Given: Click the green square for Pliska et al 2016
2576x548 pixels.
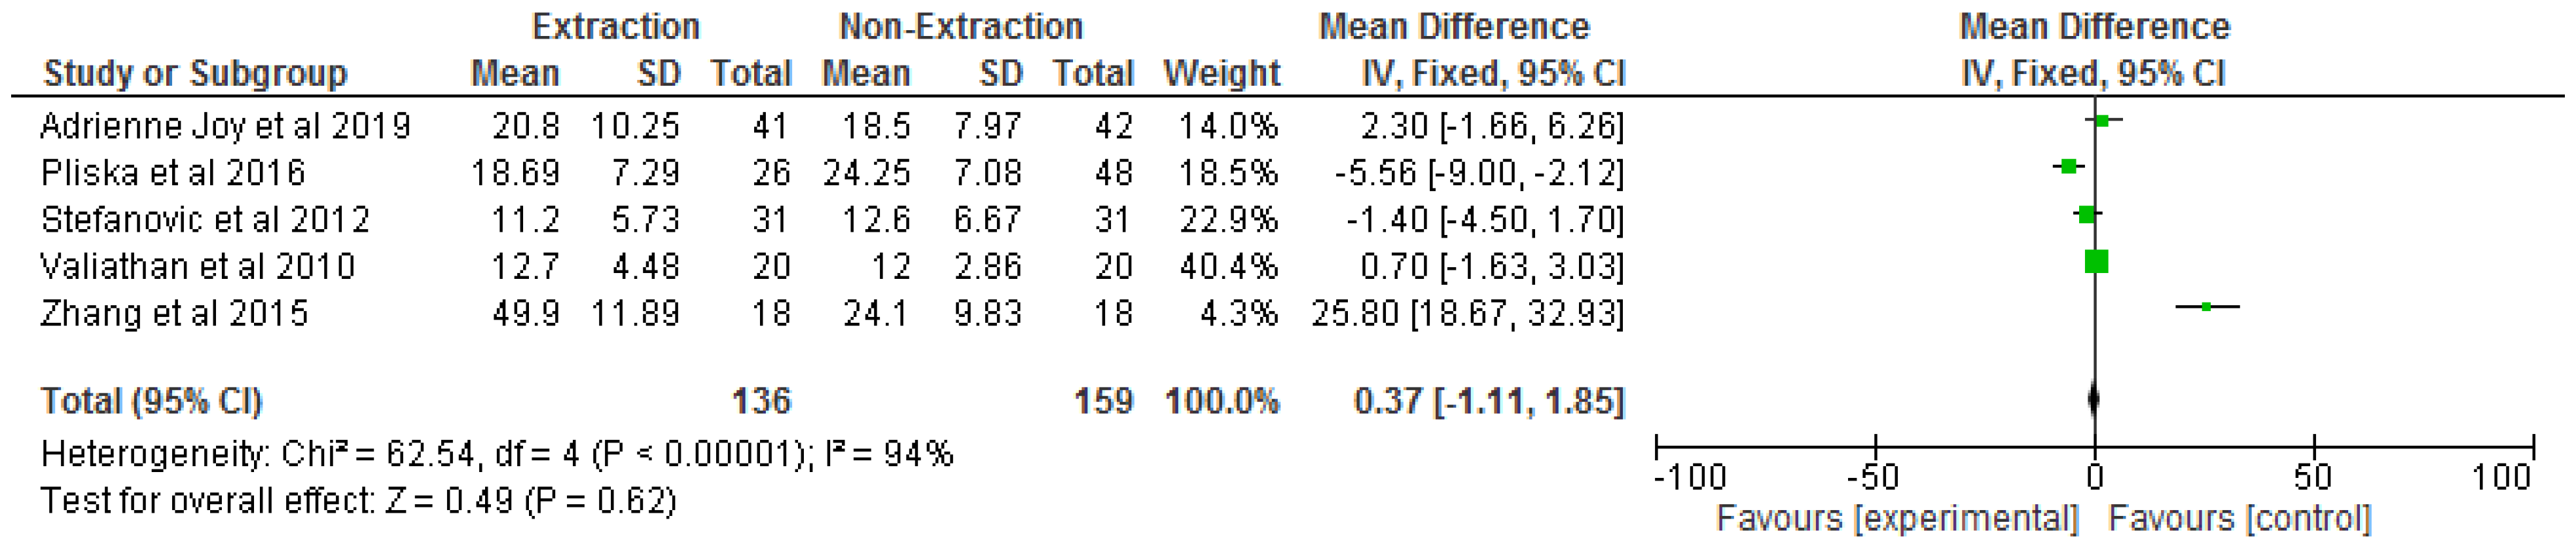Looking at the screenshot, I should click(2069, 167).
